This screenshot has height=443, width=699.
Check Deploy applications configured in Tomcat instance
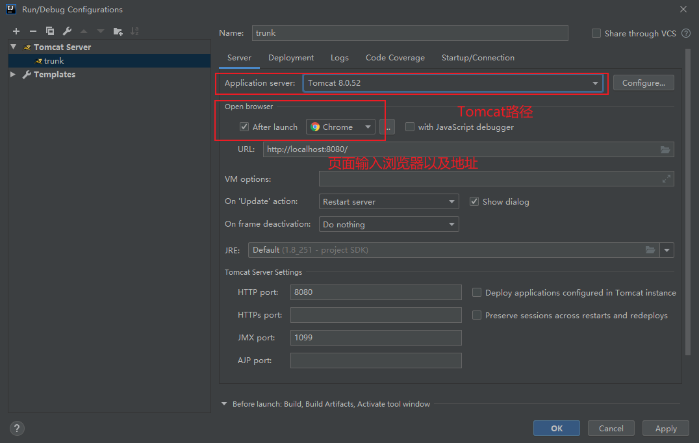pos(477,293)
